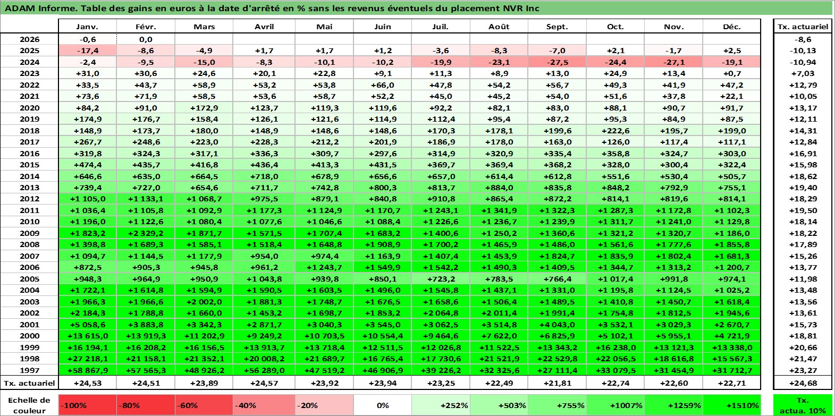Viewport: 835px width, 416px height.
Task: Click cell +2 329,2 in the 2009 row
Action: coord(146,233)
